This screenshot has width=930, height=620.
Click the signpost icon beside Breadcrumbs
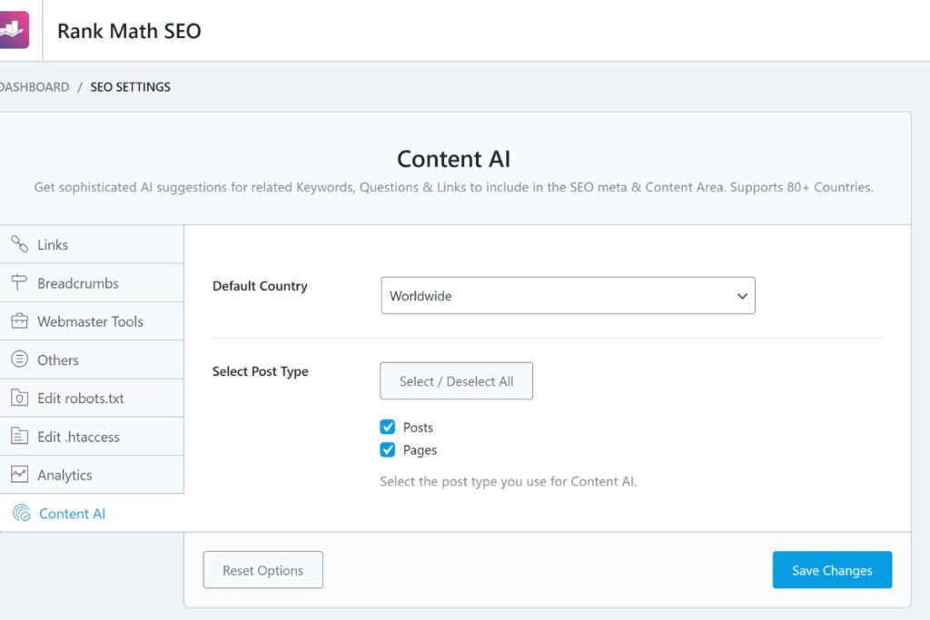(x=19, y=282)
